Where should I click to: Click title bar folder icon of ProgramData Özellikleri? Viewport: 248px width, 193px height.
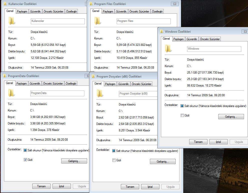click(5, 76)
